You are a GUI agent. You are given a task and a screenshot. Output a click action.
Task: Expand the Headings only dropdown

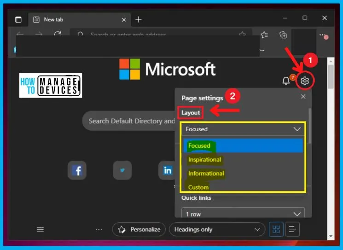(217, 229)
